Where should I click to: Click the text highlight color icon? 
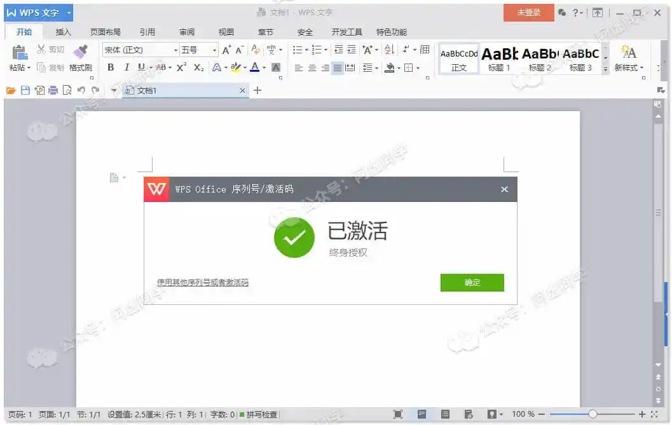[236, 67]
